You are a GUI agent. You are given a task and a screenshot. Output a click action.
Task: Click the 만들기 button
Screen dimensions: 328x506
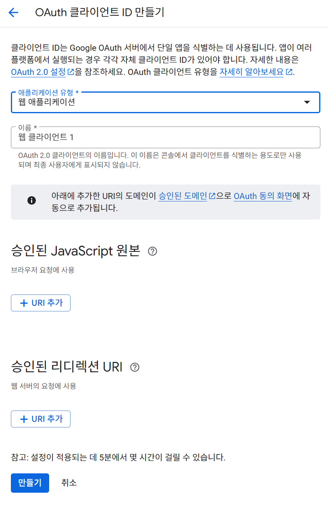tap(30, 483)
